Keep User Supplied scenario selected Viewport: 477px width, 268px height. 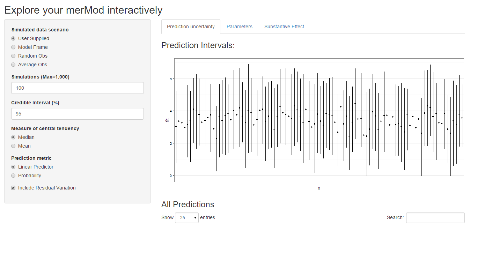point(13,38)
